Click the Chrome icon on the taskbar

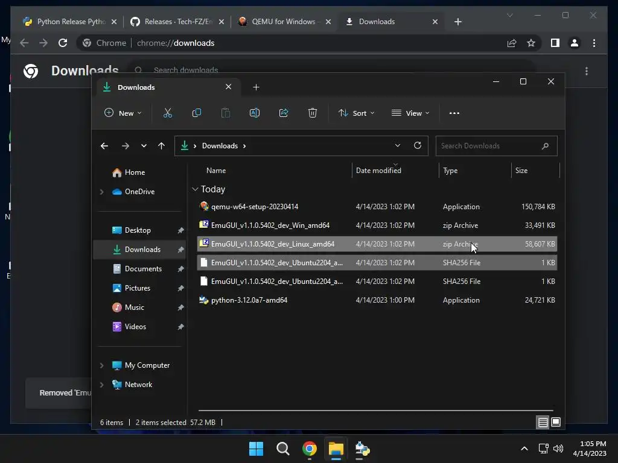point(310,449)
